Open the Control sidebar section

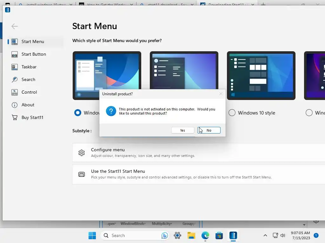tap(35, 92)
